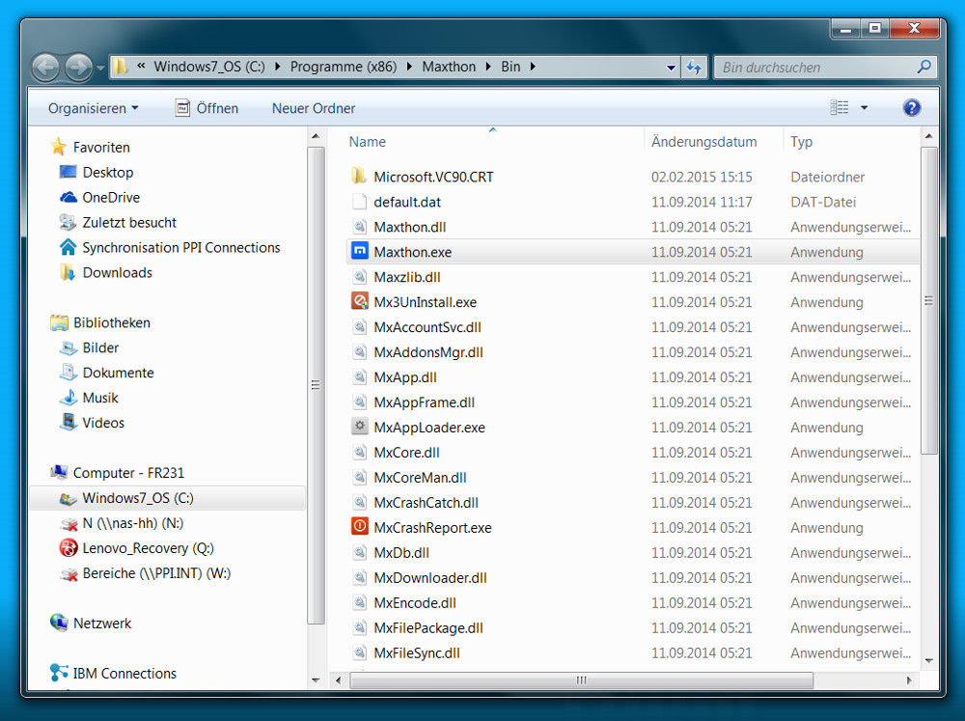Expand arrow after Windows7_OS (C:) breadcrumb
Screen dimensions: 965x721
(x=278, y=67)
